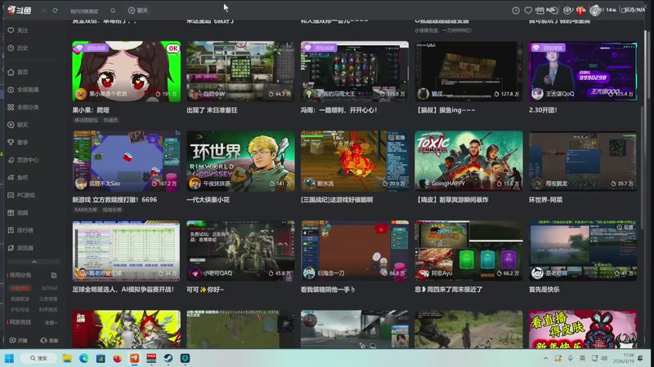
Task: Open 页游中心 (Web Game Center) in sidebar
Action: (23, 160)
